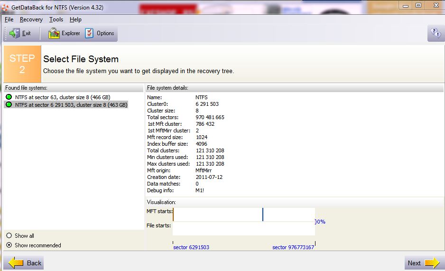Click the yellow Back arrow icon
The width and height of the screenshot is (445, 271).
pyautogui.click(x=16, y=263)
